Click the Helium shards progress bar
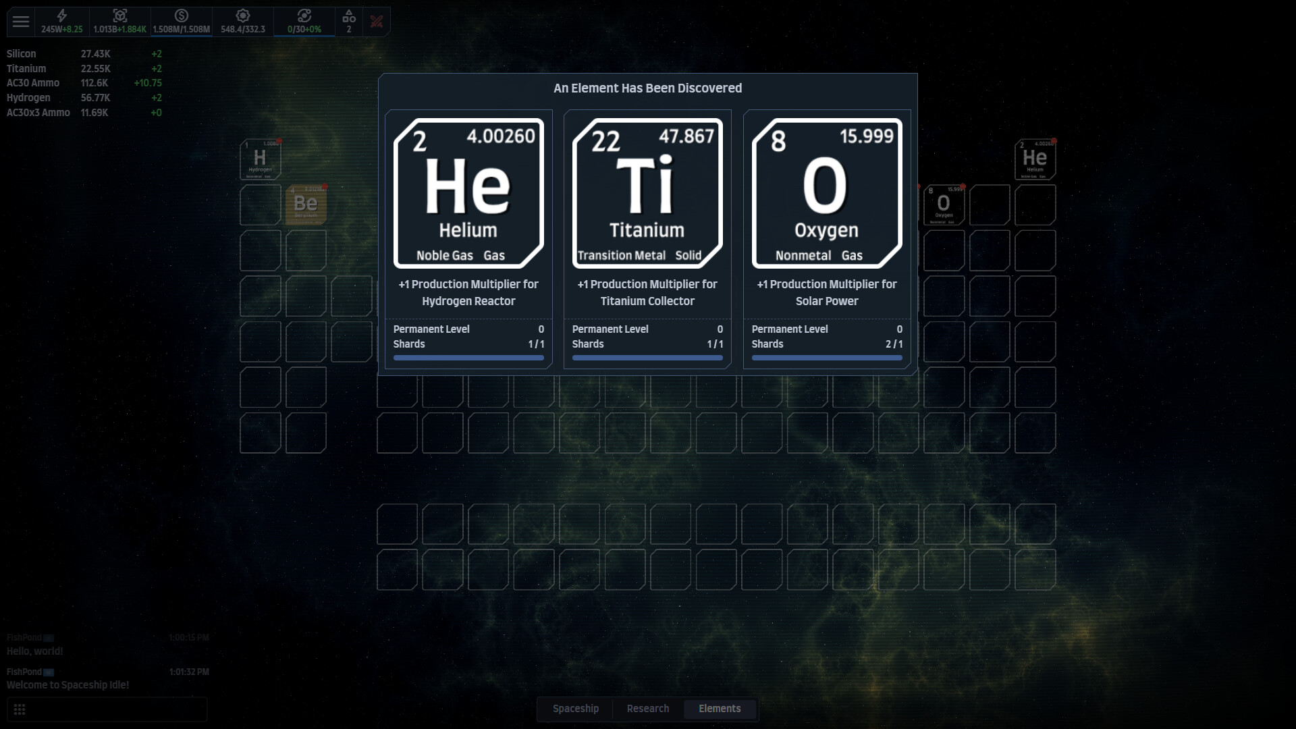This screenshot has height=729, width=1296. coord(468,358)
